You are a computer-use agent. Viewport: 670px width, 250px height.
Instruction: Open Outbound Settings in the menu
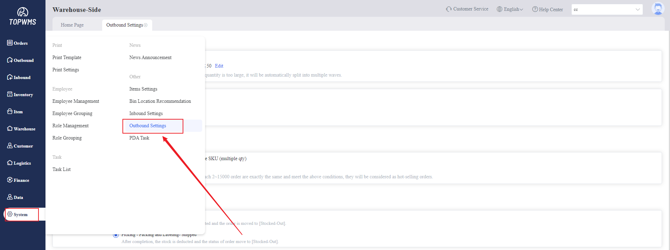pos(148,126)
